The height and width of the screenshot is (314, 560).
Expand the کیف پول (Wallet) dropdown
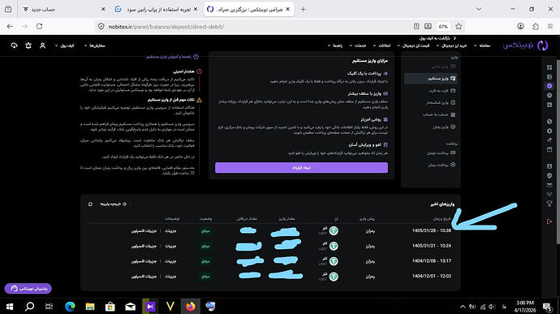[x=65, y=45]
